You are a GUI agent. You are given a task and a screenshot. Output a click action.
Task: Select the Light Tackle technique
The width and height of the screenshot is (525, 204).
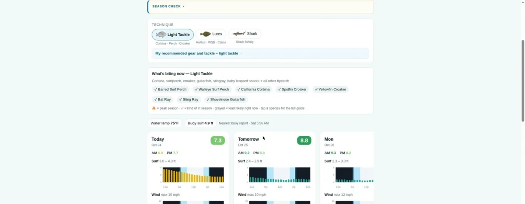click(x=173, y=35)
